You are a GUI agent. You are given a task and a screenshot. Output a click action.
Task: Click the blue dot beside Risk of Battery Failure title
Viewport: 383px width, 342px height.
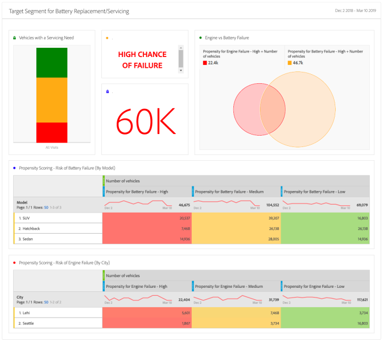14,168
